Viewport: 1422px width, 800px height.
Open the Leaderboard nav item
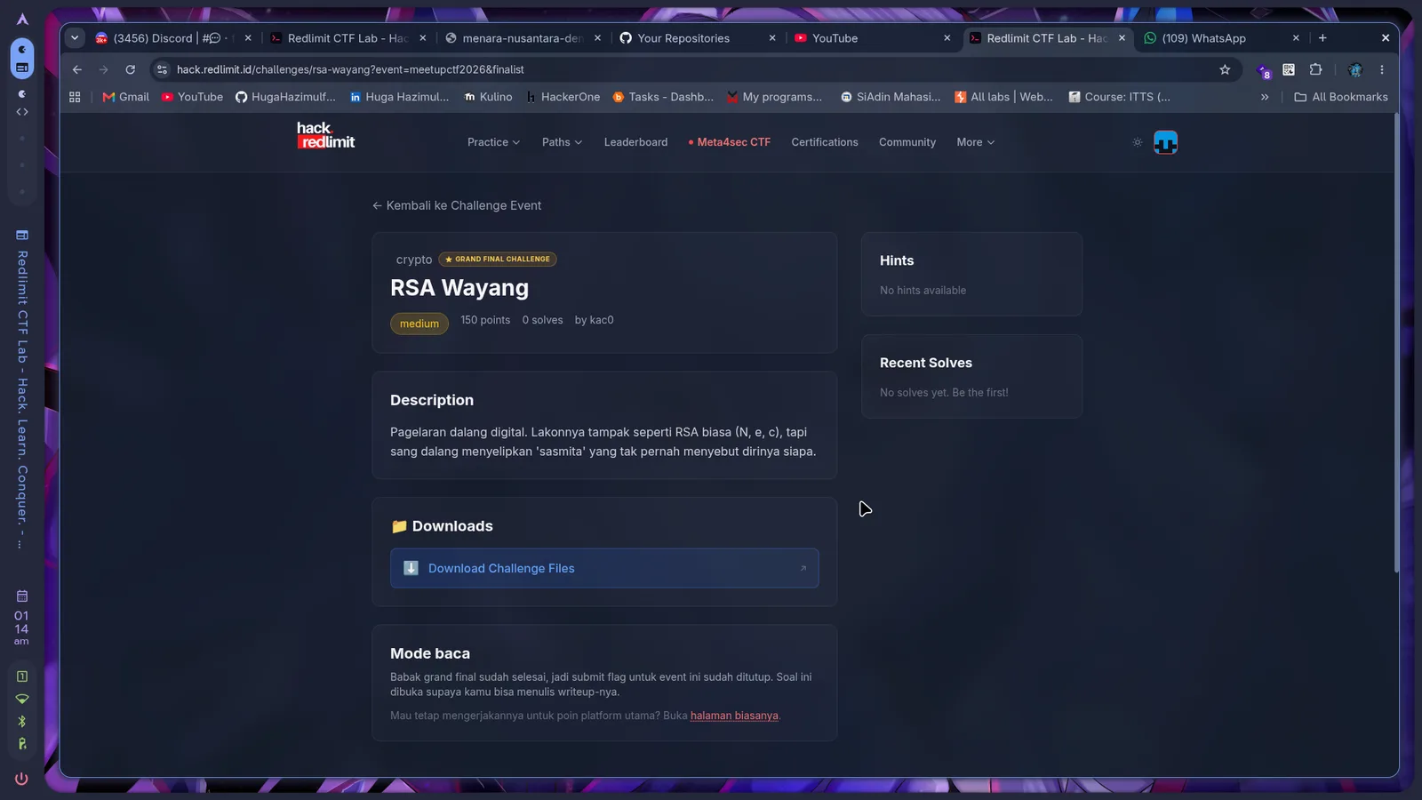[x=635, y=142]
